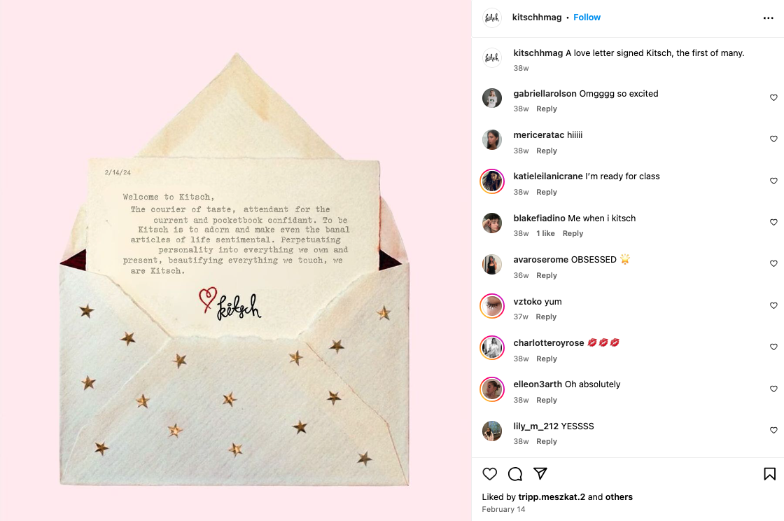Heart the vztoko yum comment
The image size is (784, 521).
(x=773, y=305)
